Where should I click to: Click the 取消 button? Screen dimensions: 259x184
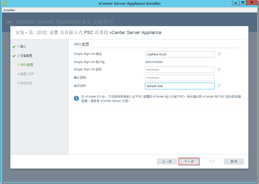point(234,161)
